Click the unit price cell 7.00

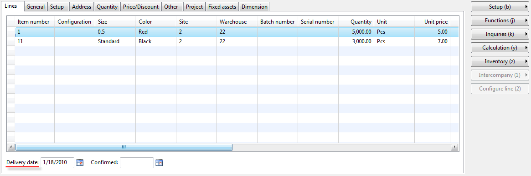coord(433,41)
